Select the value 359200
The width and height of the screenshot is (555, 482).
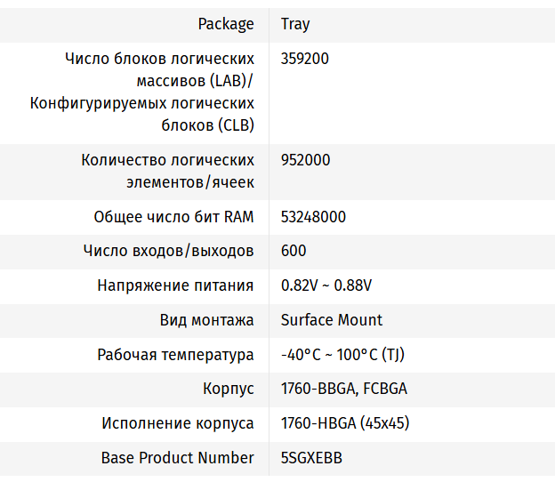tap(305, 59)
